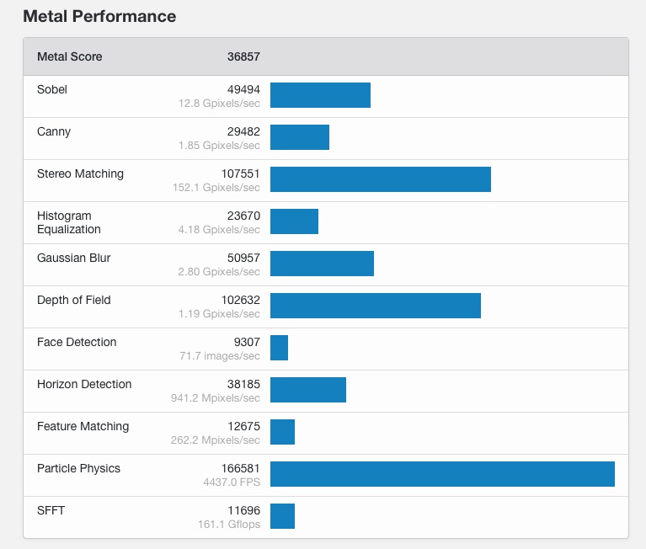This screenshot has height=549, width=646.
Task: Select the Histogram Equalization label
Action: 68,222
